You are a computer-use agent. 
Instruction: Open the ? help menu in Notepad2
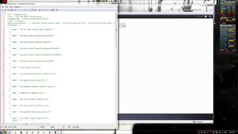point(22,7)
